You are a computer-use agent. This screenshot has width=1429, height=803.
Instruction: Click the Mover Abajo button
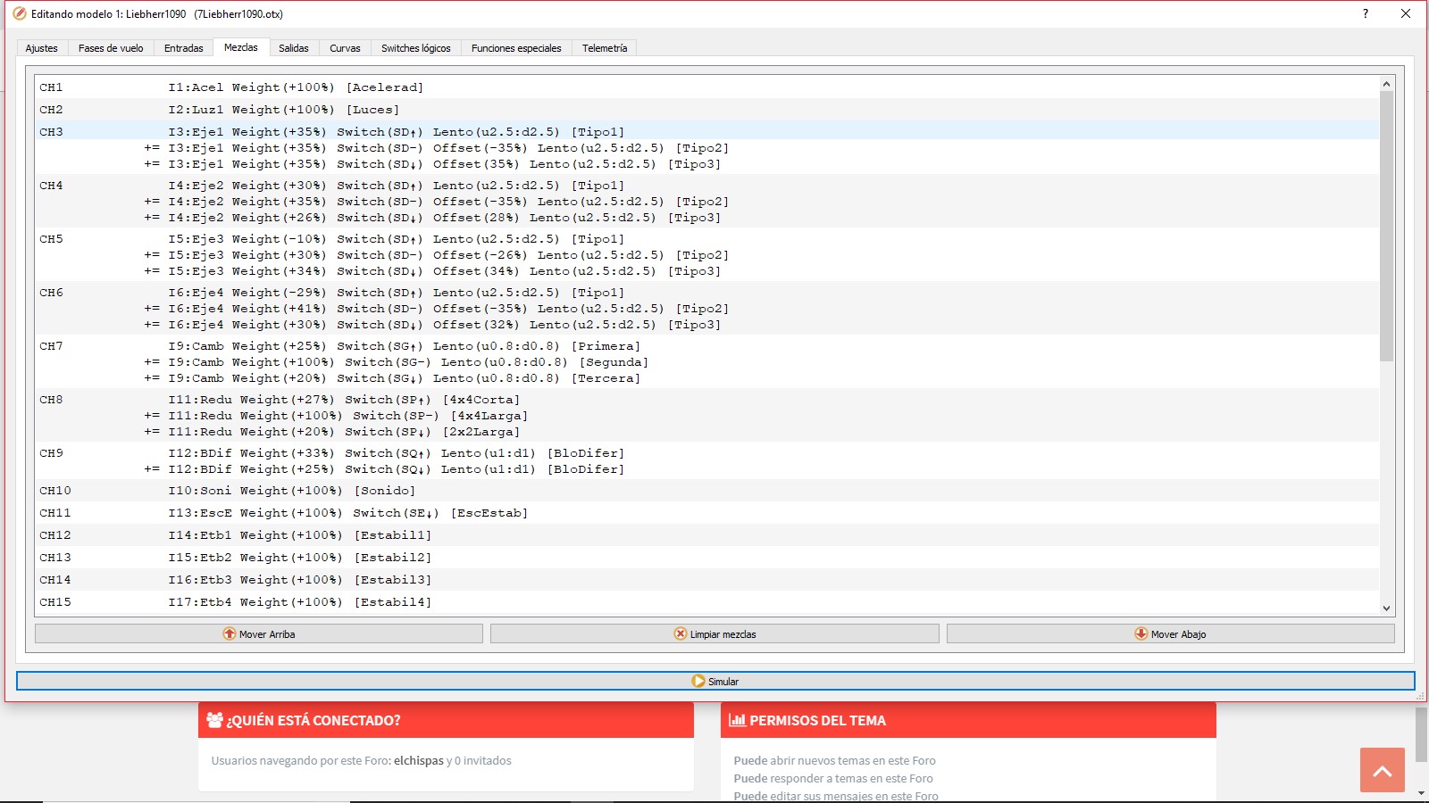(1170, 633)
